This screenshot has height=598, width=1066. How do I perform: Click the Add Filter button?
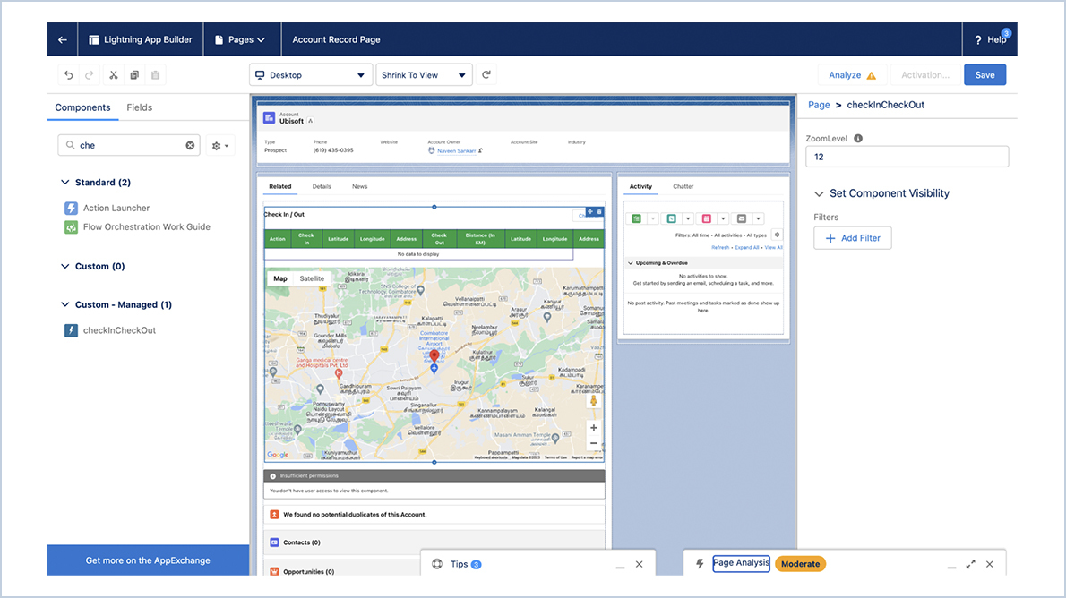(852, 237)
